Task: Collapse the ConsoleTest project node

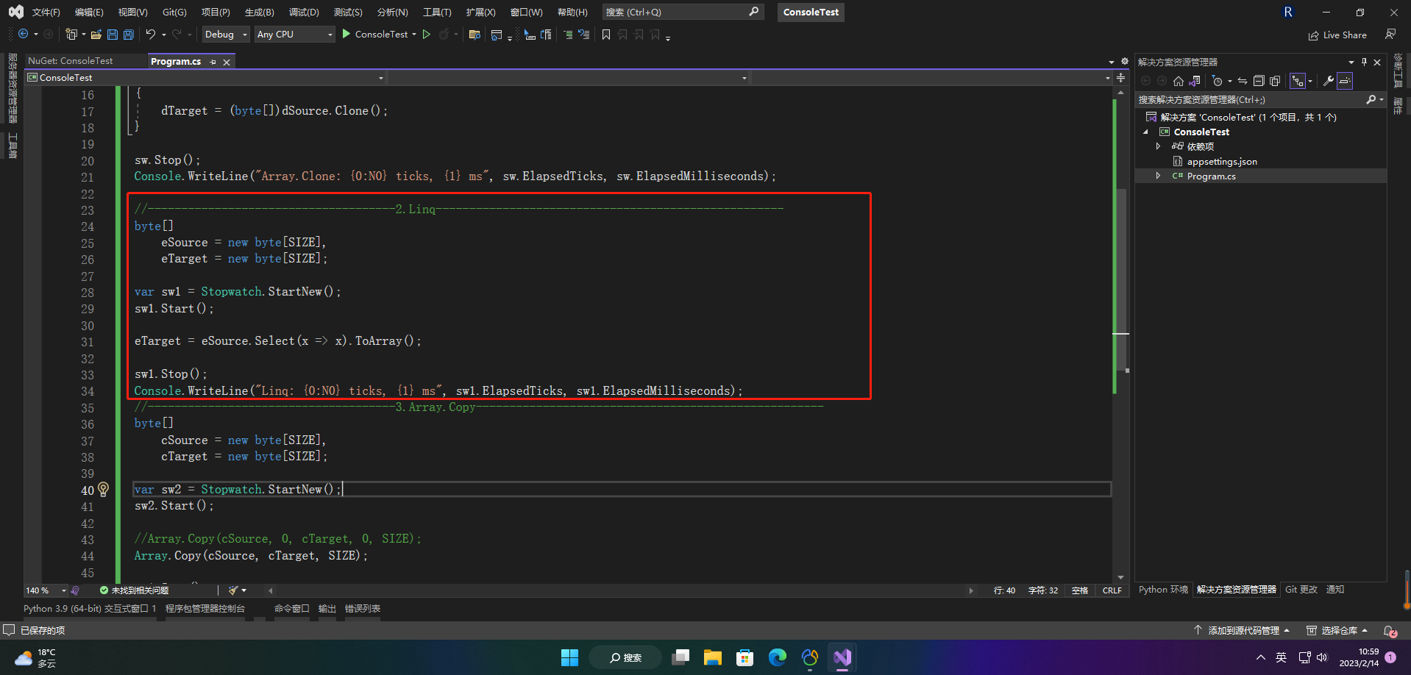Action: [1145, 132]
